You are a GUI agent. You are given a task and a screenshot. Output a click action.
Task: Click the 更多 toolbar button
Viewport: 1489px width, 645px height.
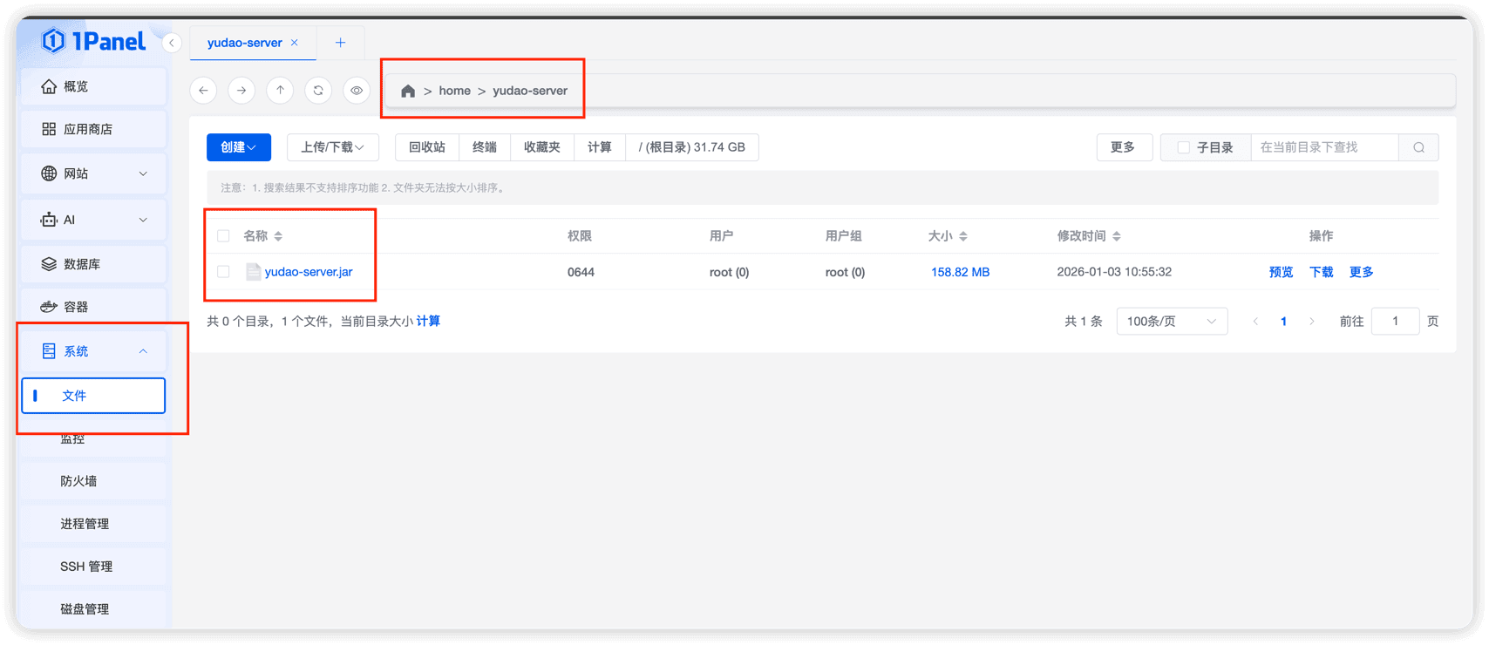tap(1124, 147)
